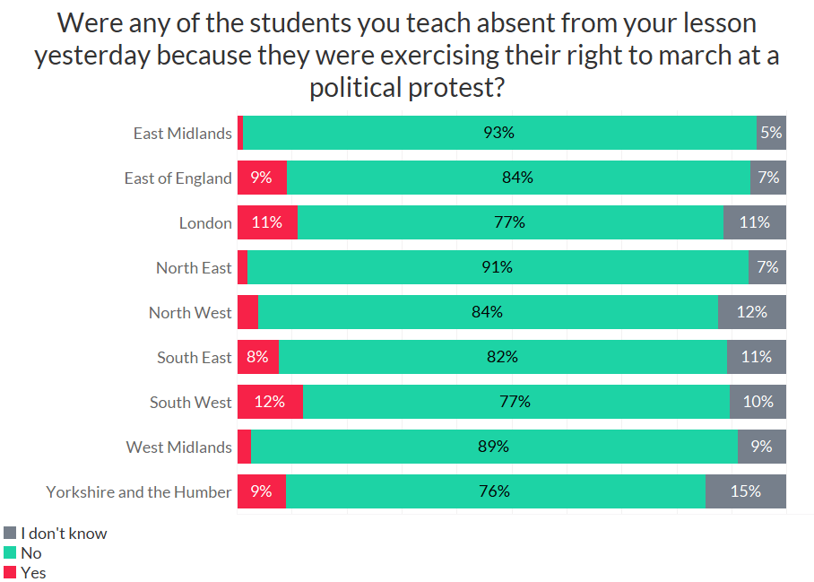The image size is (814, 582).
Task: Click the East Midlands 93% green bar
Action: coord(499,133)
